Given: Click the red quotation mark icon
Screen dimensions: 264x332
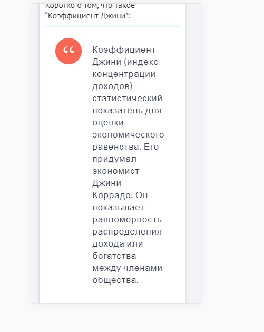Looking at the screenshot, I should [69, 51].
